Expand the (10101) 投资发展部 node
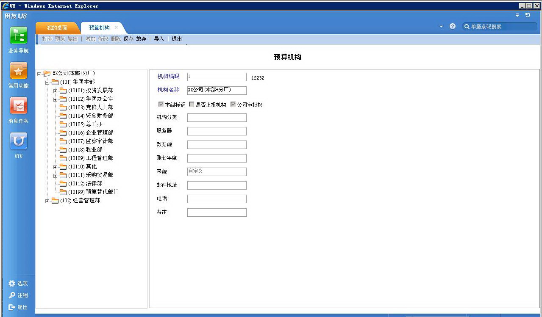 [x=56, y=91]
